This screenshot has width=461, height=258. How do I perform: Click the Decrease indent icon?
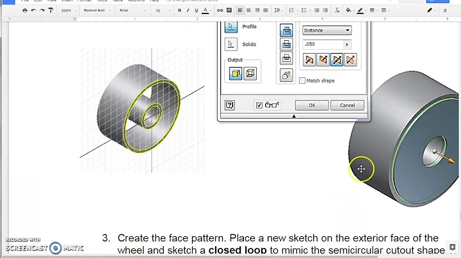coord(317,10)
